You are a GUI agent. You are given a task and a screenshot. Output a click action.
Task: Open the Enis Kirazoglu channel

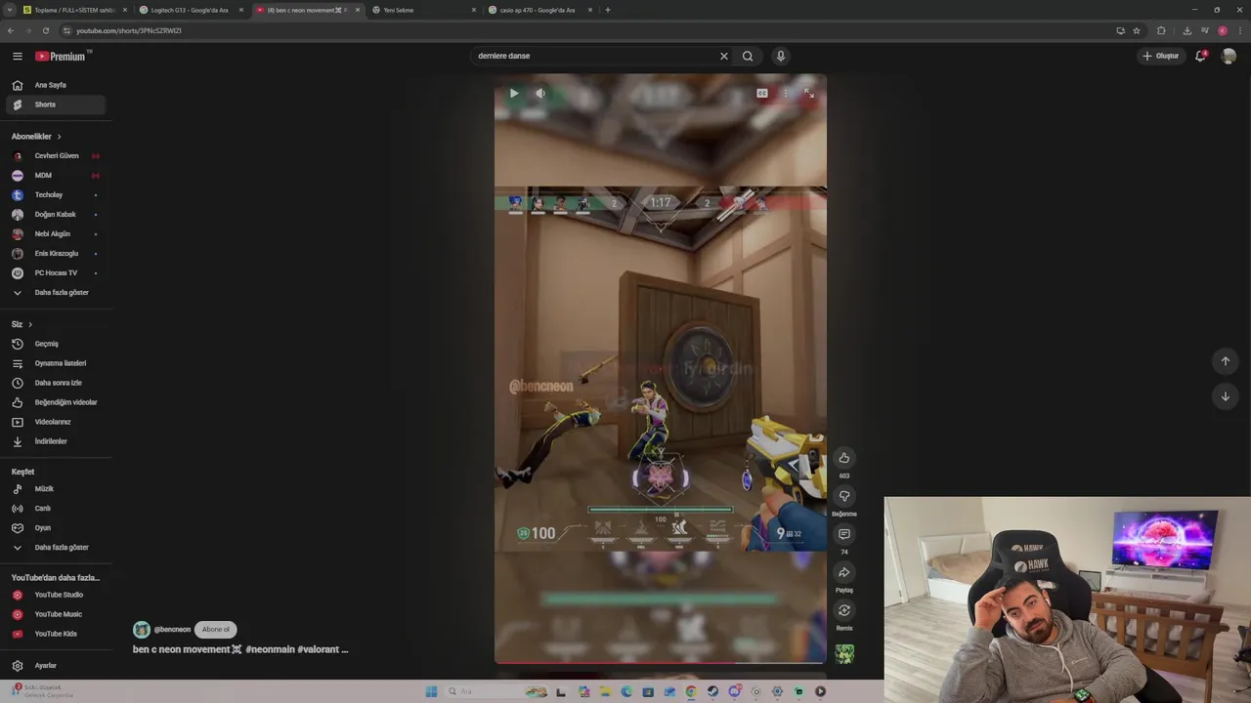57,254
